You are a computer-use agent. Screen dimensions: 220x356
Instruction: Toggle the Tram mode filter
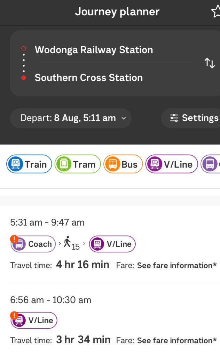tap(78, 164)
